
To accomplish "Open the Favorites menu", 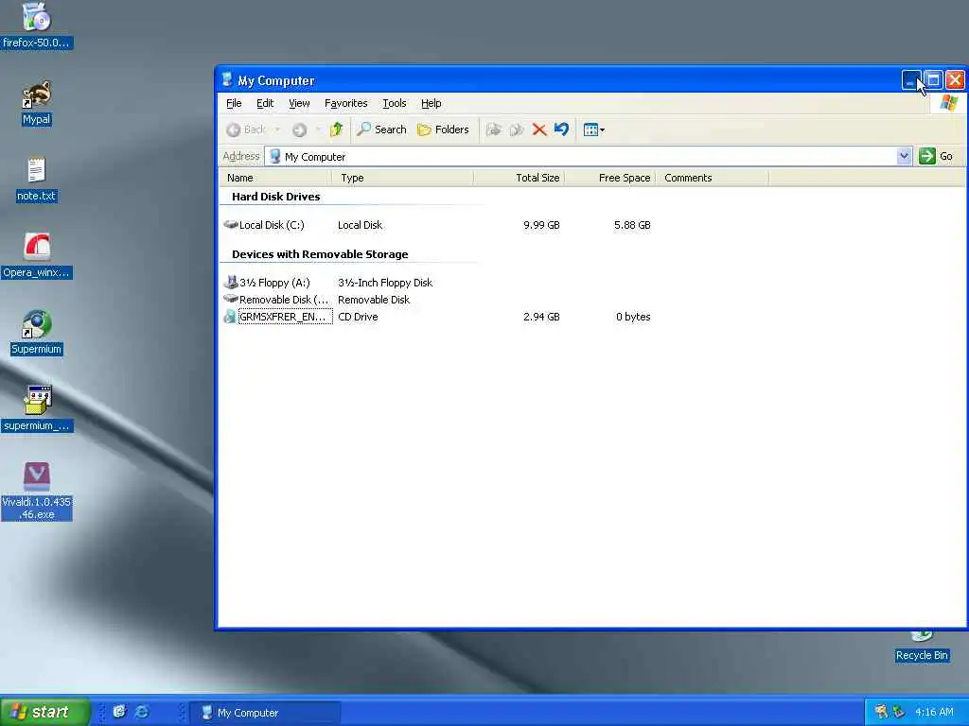I will (x=346, y=103).
